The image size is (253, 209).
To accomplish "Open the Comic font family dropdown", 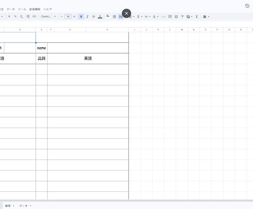I will tap(48, 16).
